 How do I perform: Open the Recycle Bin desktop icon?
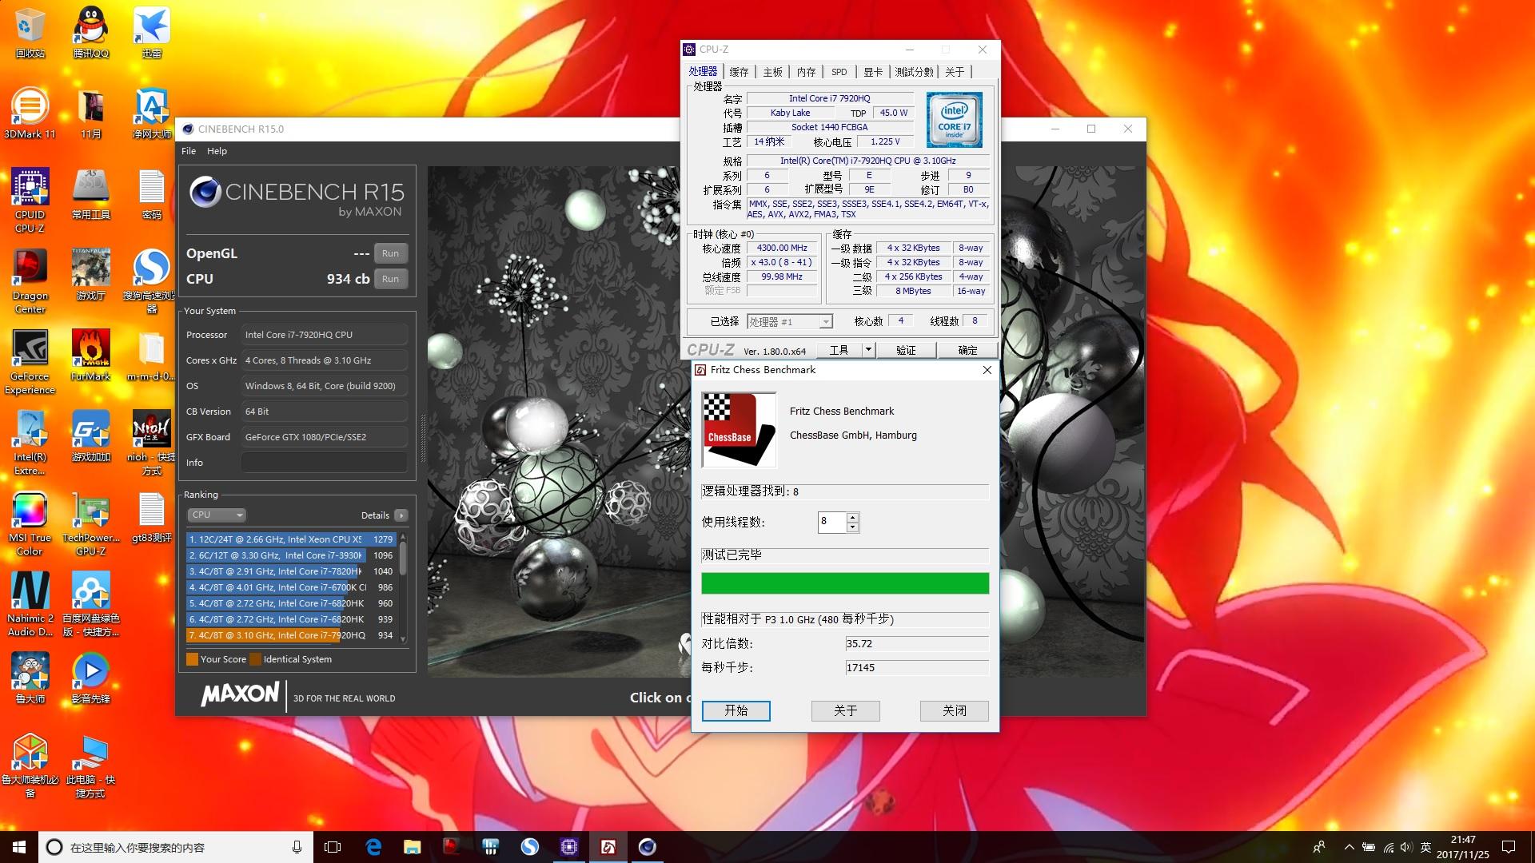tap(30, 33)
